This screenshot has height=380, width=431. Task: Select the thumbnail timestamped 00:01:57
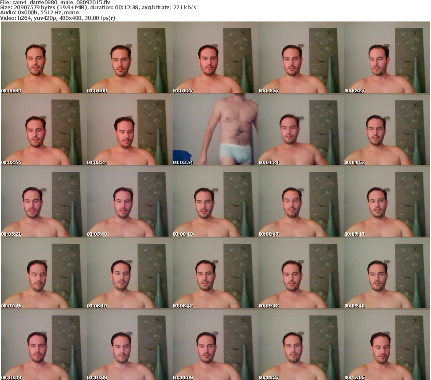pyautogui.click(x=301, y=57)
